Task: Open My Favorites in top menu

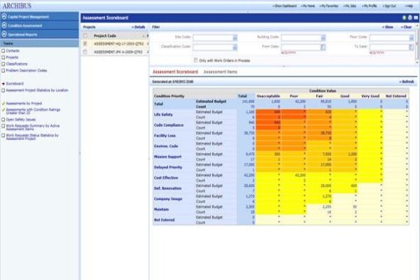Action: (329, 6)
